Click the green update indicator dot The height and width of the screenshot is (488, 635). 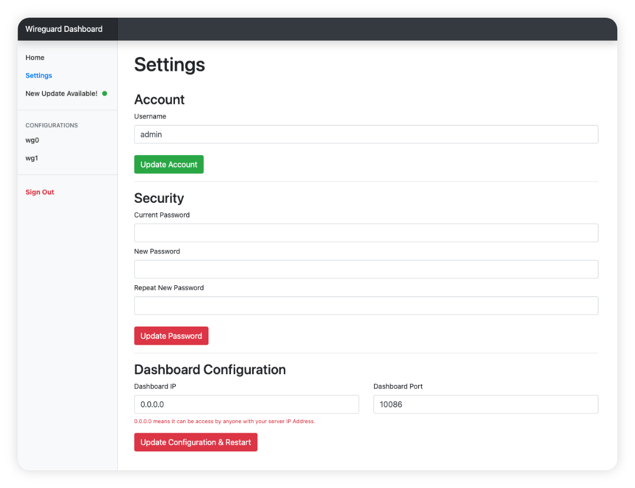pos(104,93)
